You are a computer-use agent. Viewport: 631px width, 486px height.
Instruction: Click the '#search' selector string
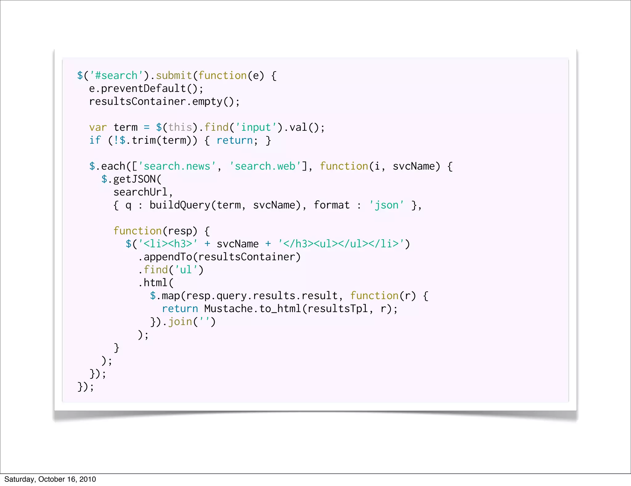point(116,76)
